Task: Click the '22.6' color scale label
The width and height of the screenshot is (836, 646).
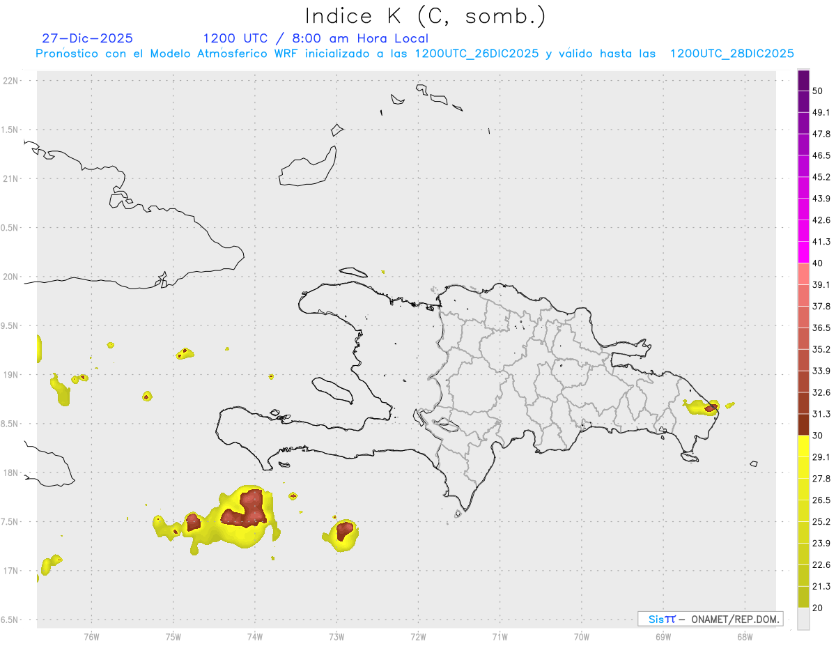Action: [x=821, y=564]
